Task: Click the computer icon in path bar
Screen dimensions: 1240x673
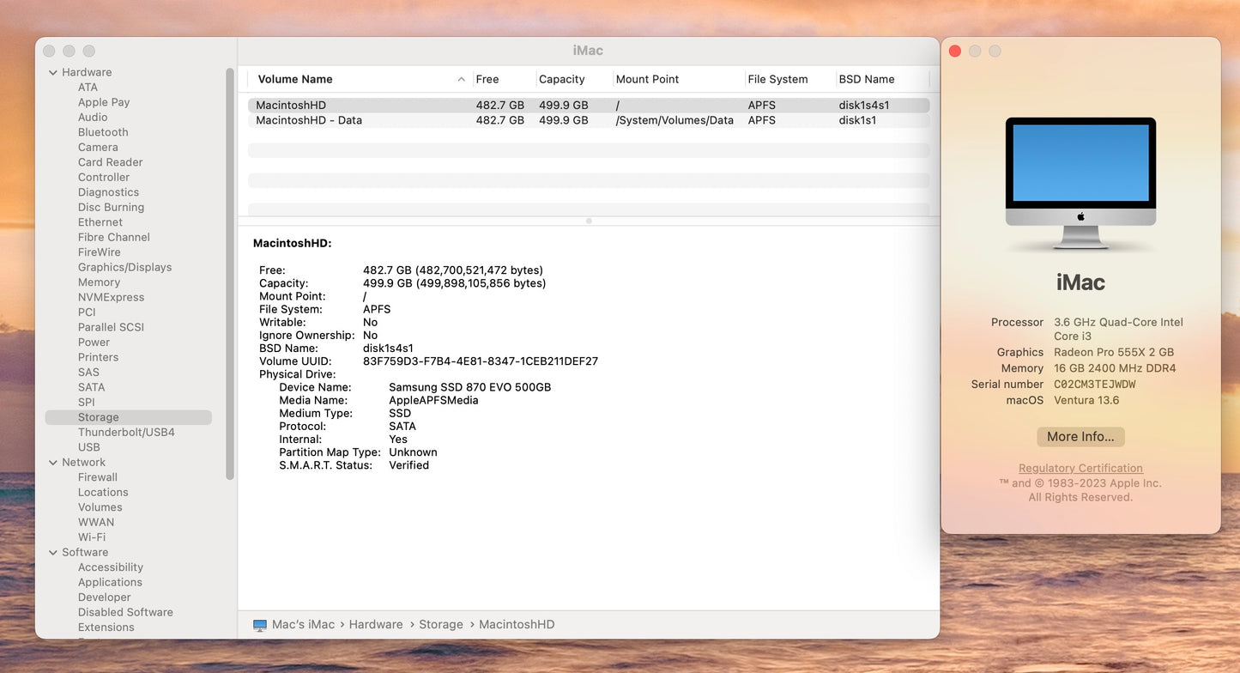Action: point(260,625)
